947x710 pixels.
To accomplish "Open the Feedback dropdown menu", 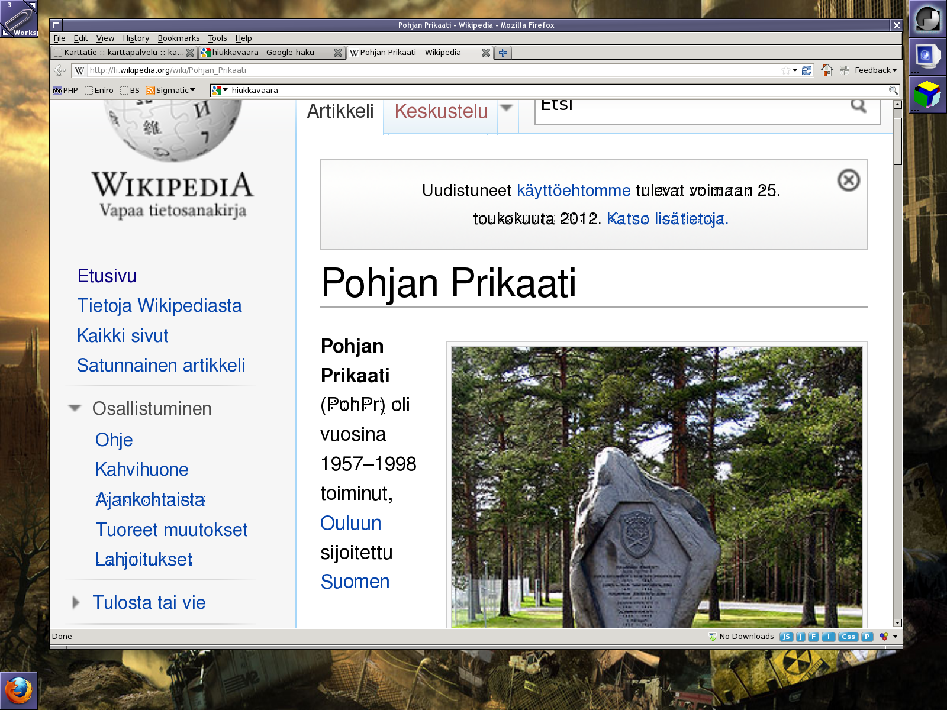I will 875,70.
